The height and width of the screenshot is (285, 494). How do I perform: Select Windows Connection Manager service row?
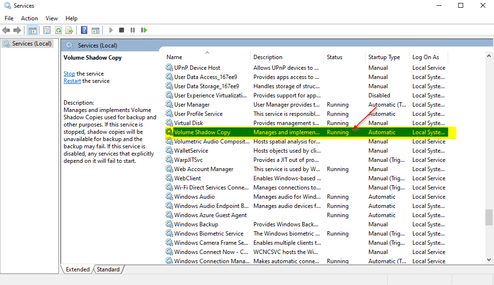point(306,261)
